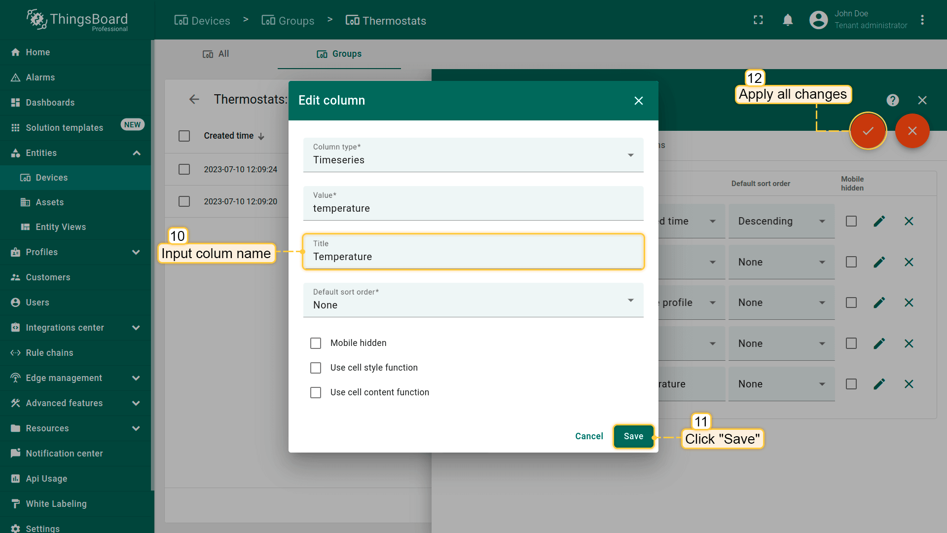Open Dashboards in the sidebar
The width and height of the screenshot is (947, 533).
click(50, 103)
